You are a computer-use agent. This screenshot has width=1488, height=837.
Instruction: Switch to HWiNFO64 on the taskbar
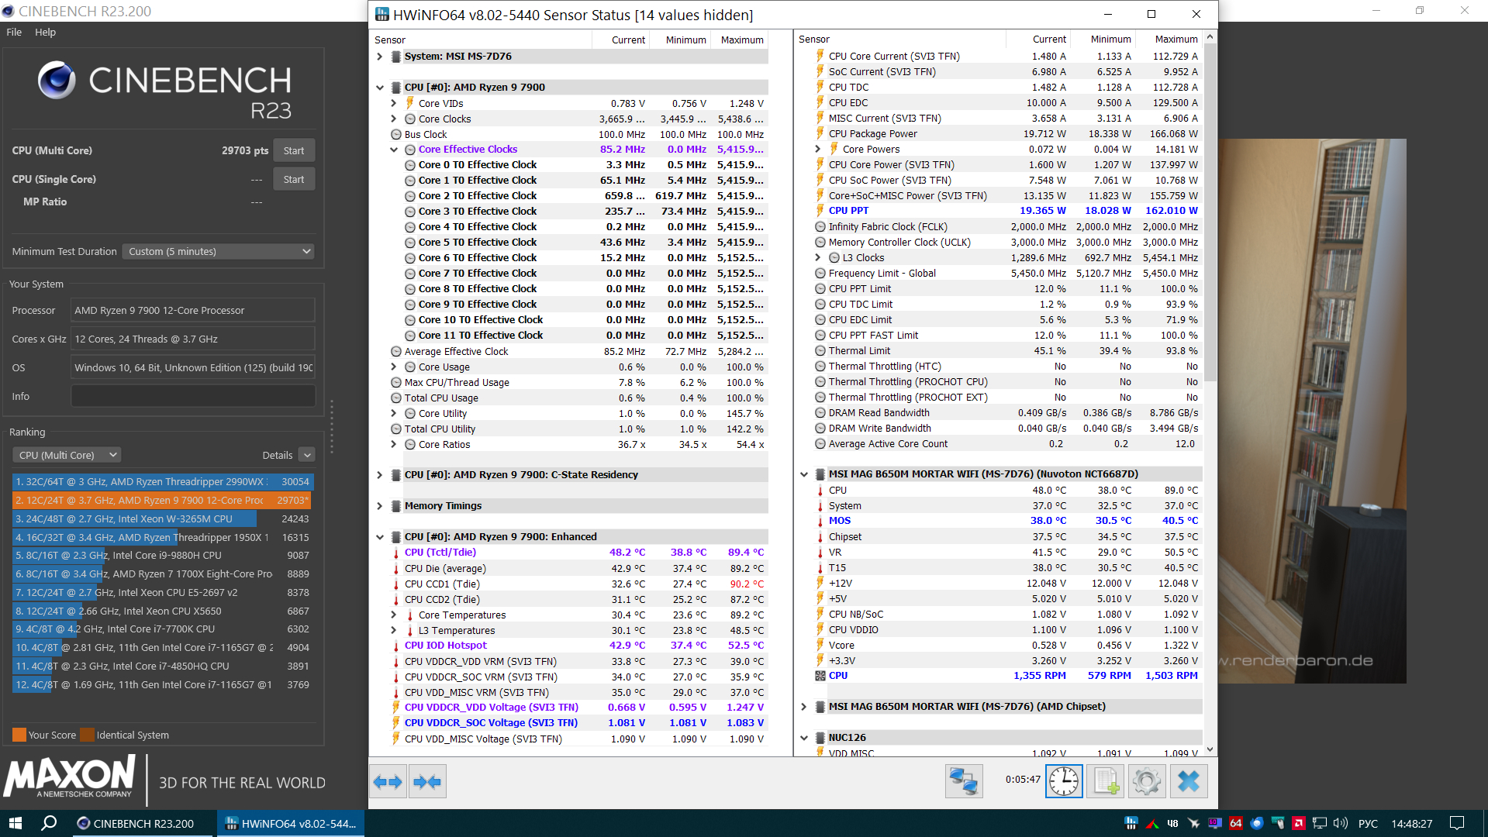click(292, 823)
